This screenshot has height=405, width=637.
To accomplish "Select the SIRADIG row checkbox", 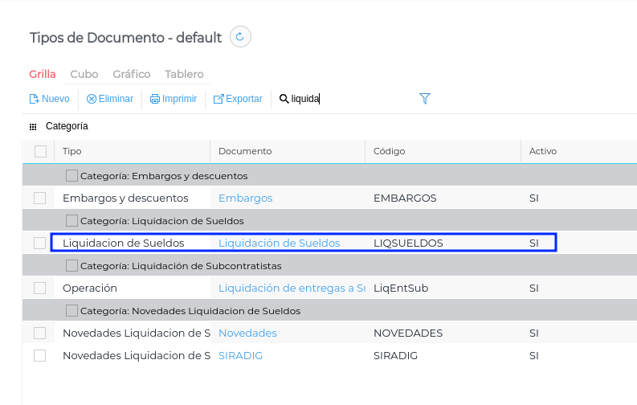I will pyautogui.click(x=40, y=355).
